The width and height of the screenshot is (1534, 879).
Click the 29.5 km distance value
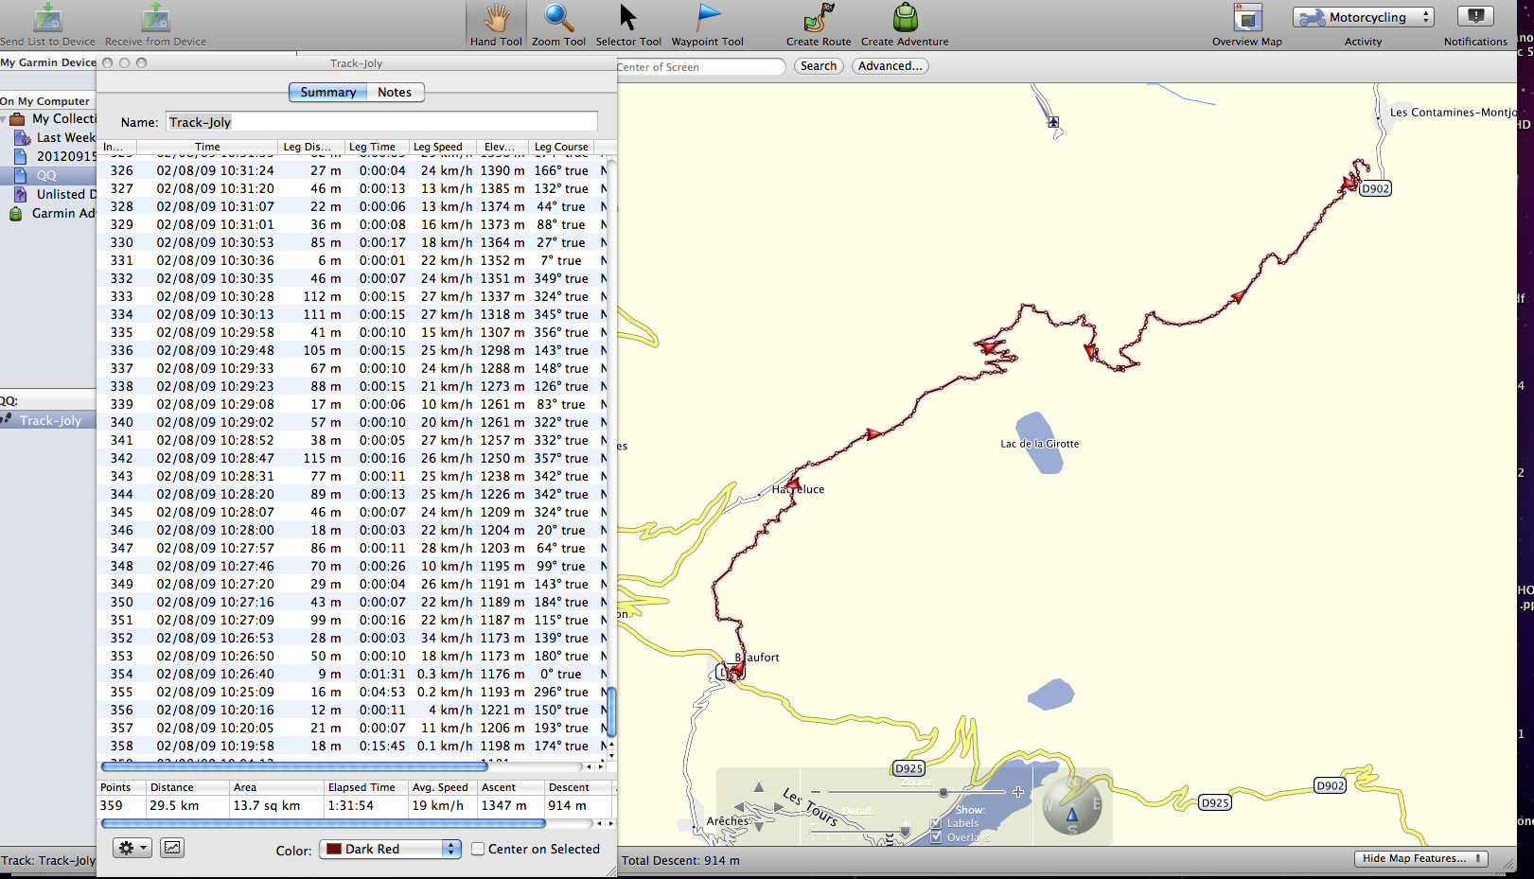point(174,805)
